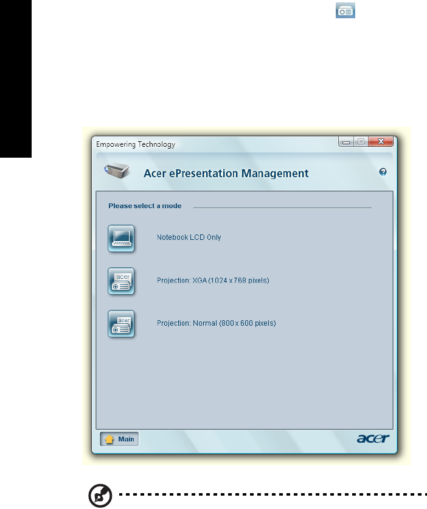Click the projector icon beside the title
Image resolution: width=427 pixels, height=509 pixels.
[117, 170]
